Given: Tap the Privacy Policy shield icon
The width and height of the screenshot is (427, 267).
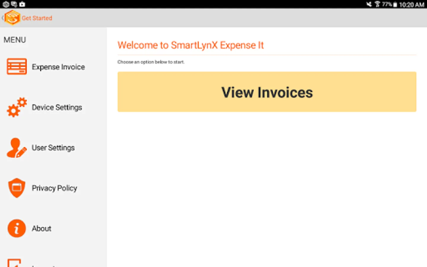Looking at the screenshot, I should tap(17, 188).
